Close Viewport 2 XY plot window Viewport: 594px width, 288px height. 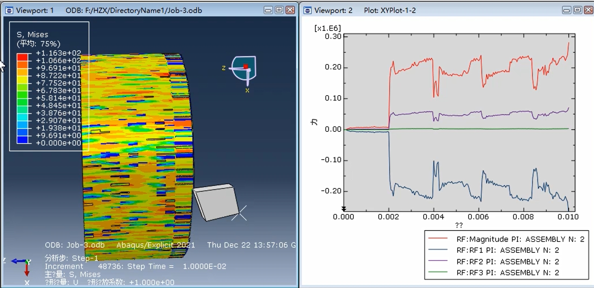pyautogui.click(x=588, y=10)
